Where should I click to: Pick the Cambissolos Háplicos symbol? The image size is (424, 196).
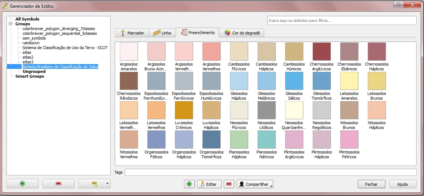click(267, 52)
